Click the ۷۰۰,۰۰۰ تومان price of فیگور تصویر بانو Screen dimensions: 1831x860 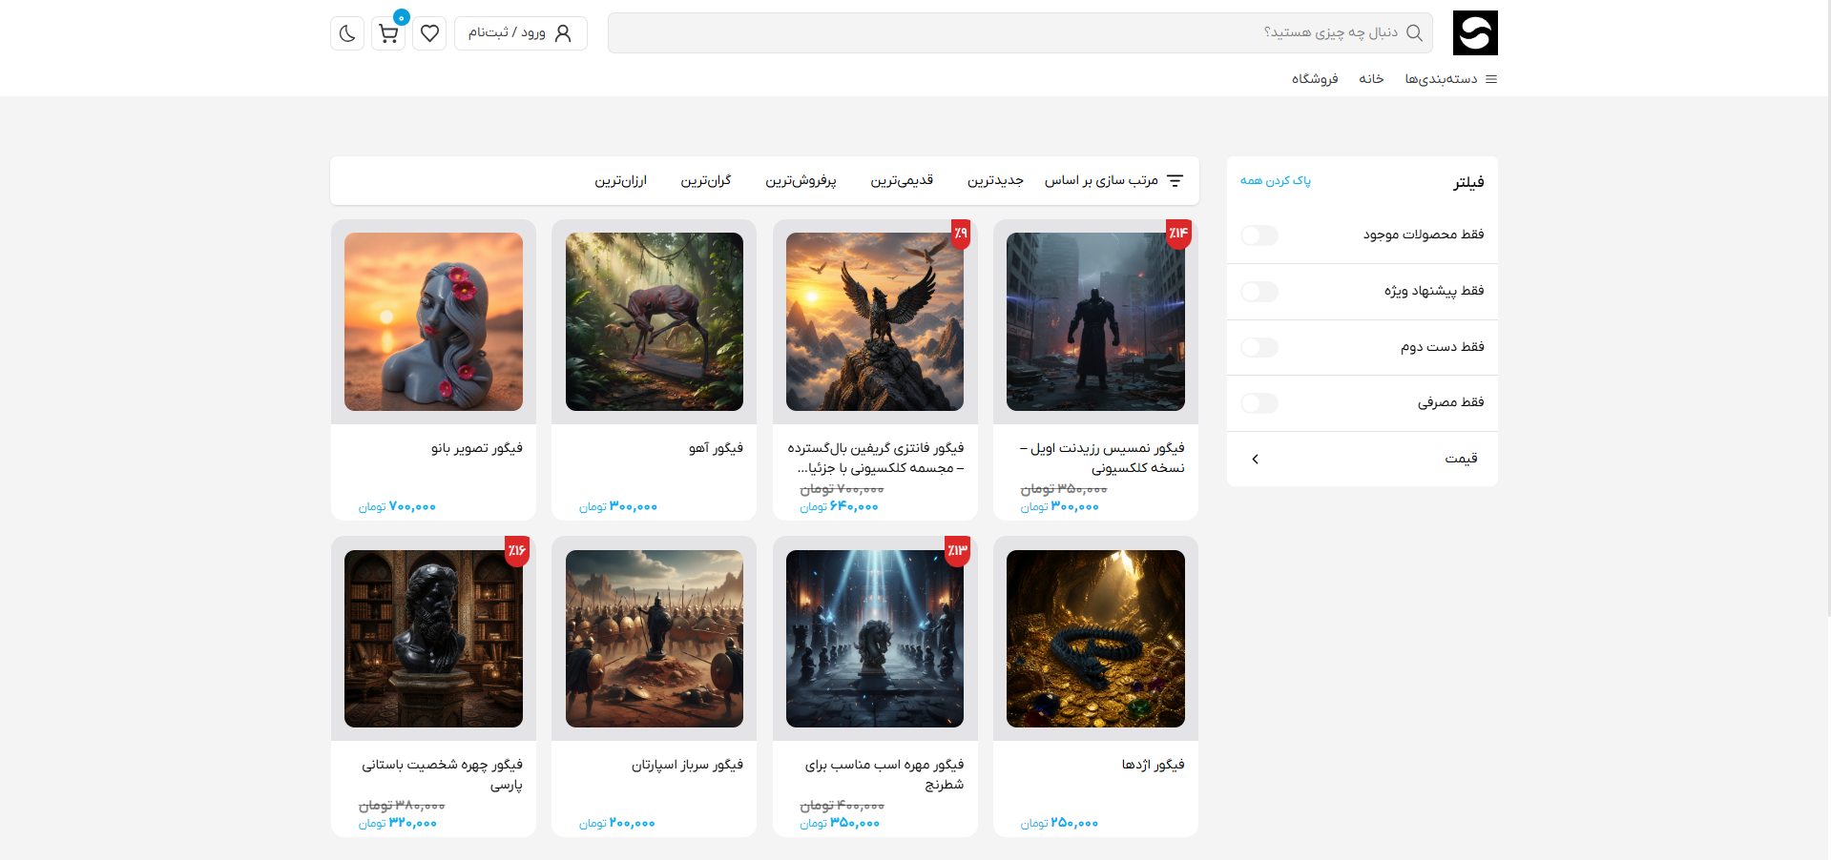(x=397, y=507)
